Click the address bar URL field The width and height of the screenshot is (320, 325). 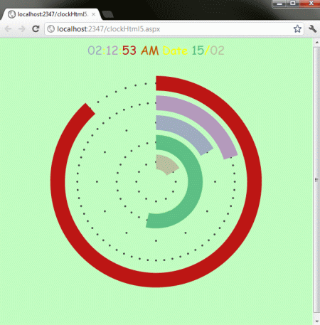coord(174,29)
